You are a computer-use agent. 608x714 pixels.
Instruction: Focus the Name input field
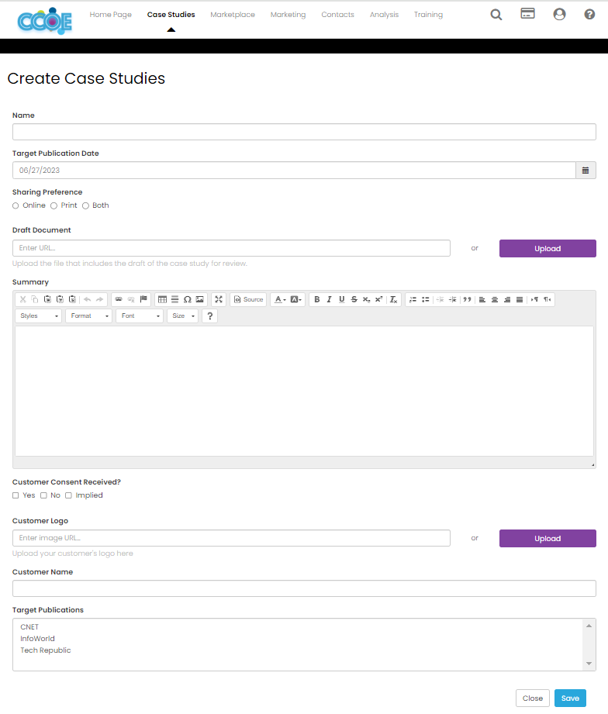click(x=304, y=132)
